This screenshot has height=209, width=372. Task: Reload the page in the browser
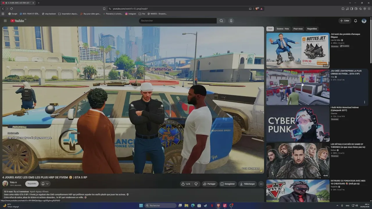(x=12, y=9)
